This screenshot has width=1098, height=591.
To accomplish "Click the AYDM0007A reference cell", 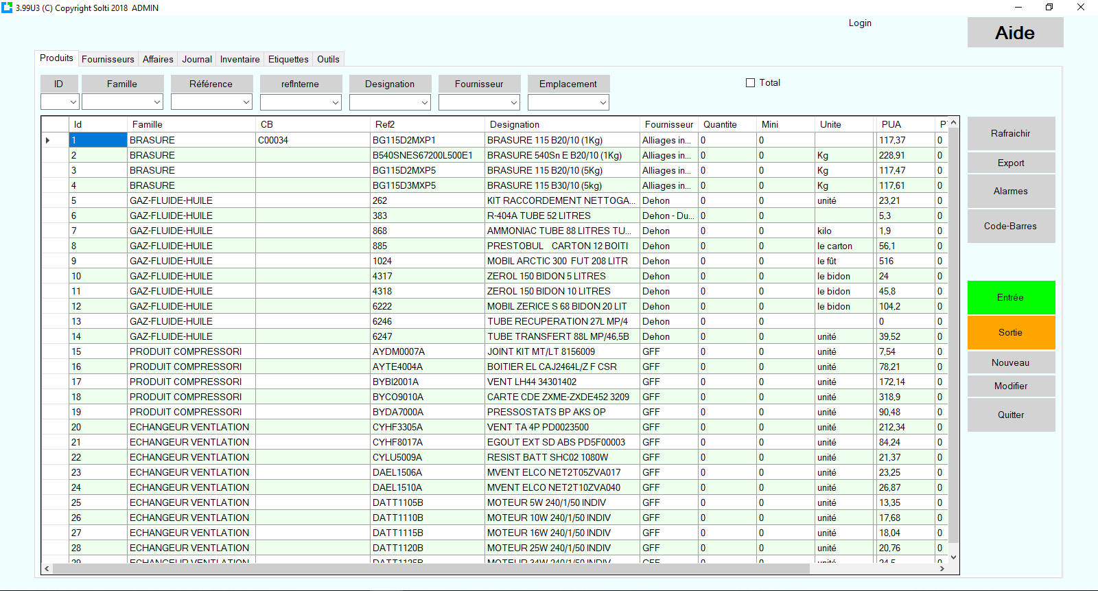I will [x=428, y=351].
